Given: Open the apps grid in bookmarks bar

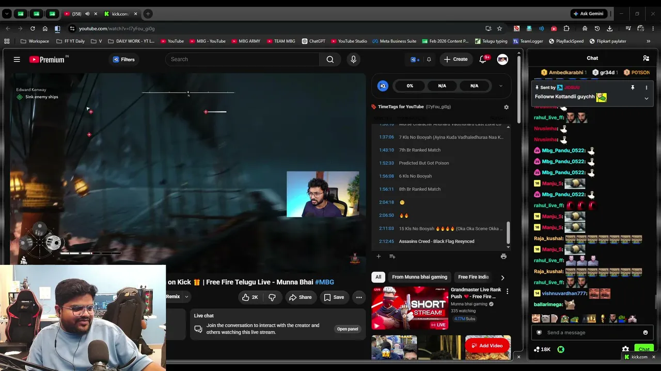Looking at the screenshot, I should (x=7, y=41).
